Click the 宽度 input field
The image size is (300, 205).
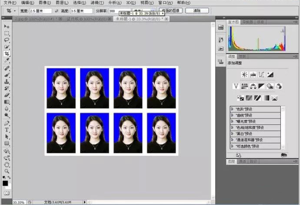(x=40, y=10)
